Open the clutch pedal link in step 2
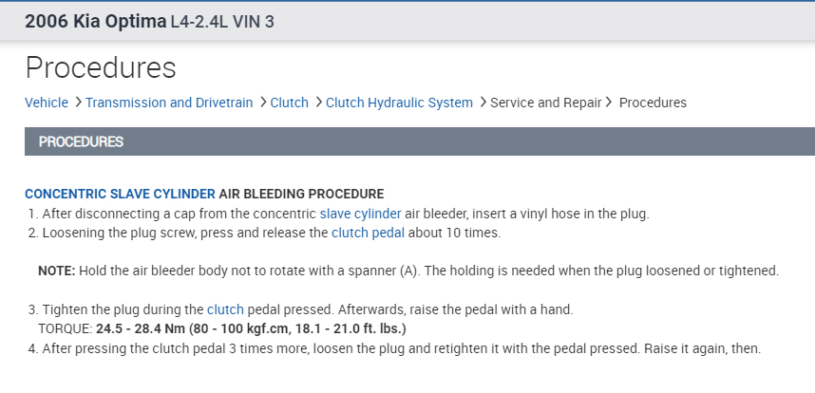The width and height of the screenshot is (815, 393). [372, 233]
